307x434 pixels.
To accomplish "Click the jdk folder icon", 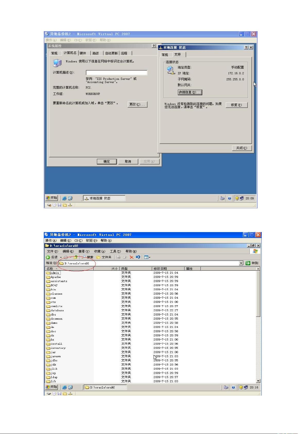I will click(x=48, y=365).
